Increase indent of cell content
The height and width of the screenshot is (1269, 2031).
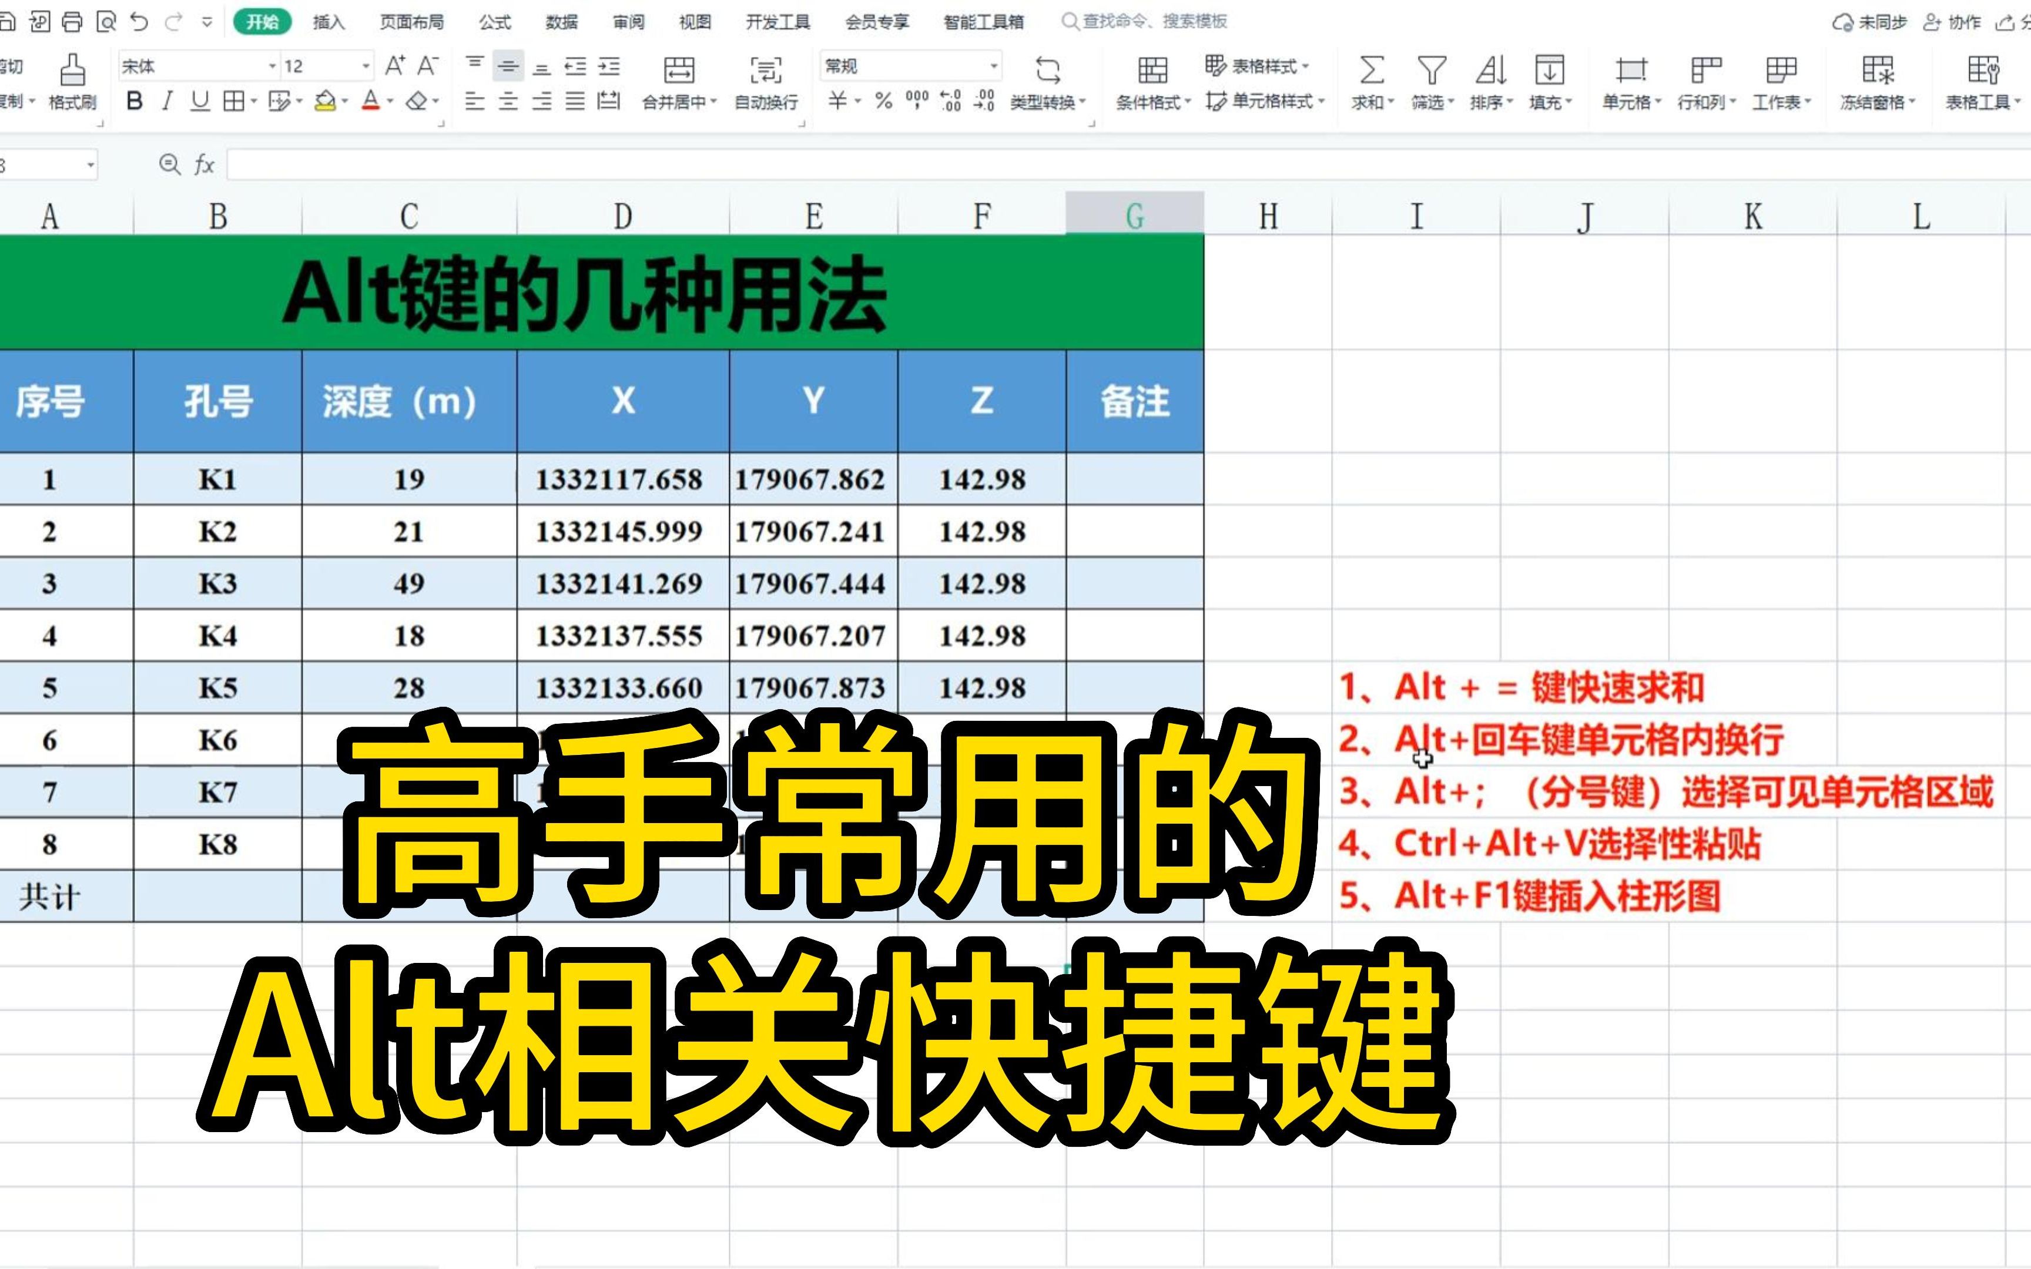(x=609, y=65)
